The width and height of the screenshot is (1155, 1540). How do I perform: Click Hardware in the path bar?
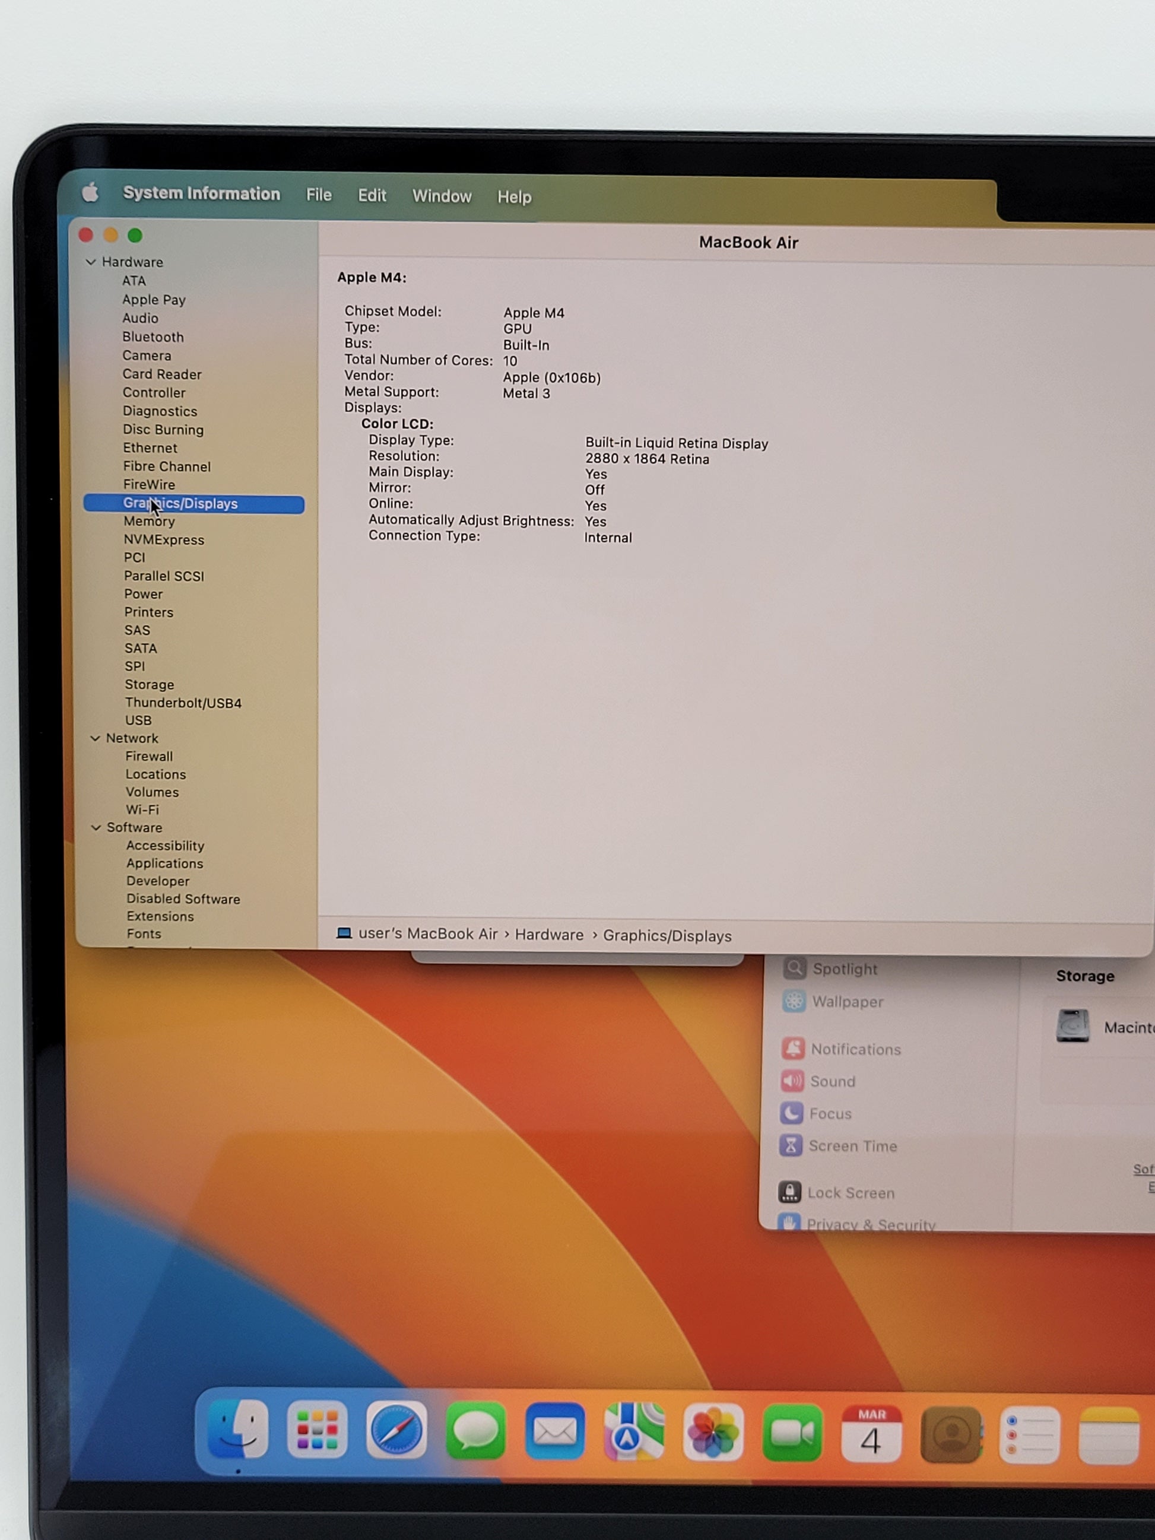[548, 935]
